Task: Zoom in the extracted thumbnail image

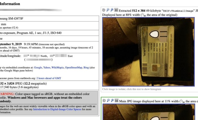Action: click(x=112, y=10)
